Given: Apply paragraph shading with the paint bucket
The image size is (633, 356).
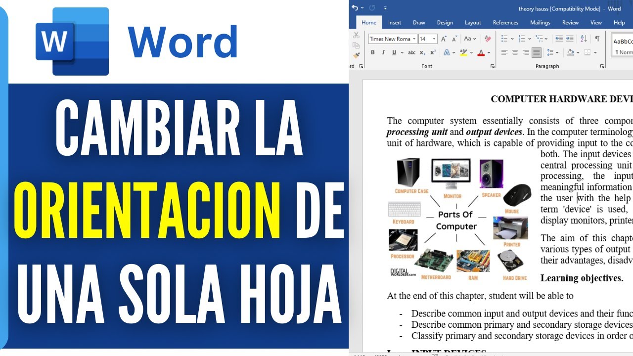Looking at the screenshot, I should click(x=570, y=52).
